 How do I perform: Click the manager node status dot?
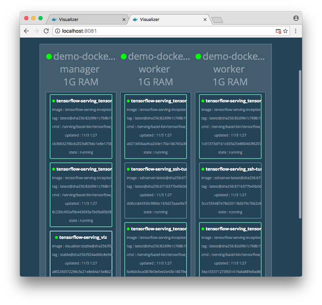pos(49,56)
